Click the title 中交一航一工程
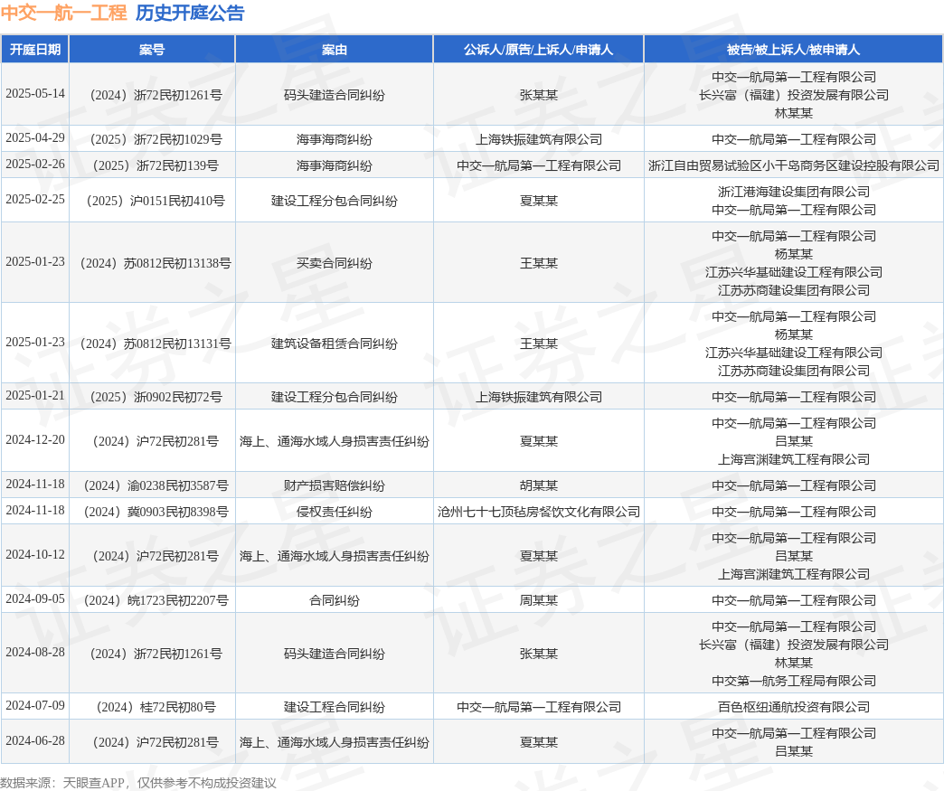Image resolution: width=944 pixels, height=791 pixels. click(x=64, y=13)
